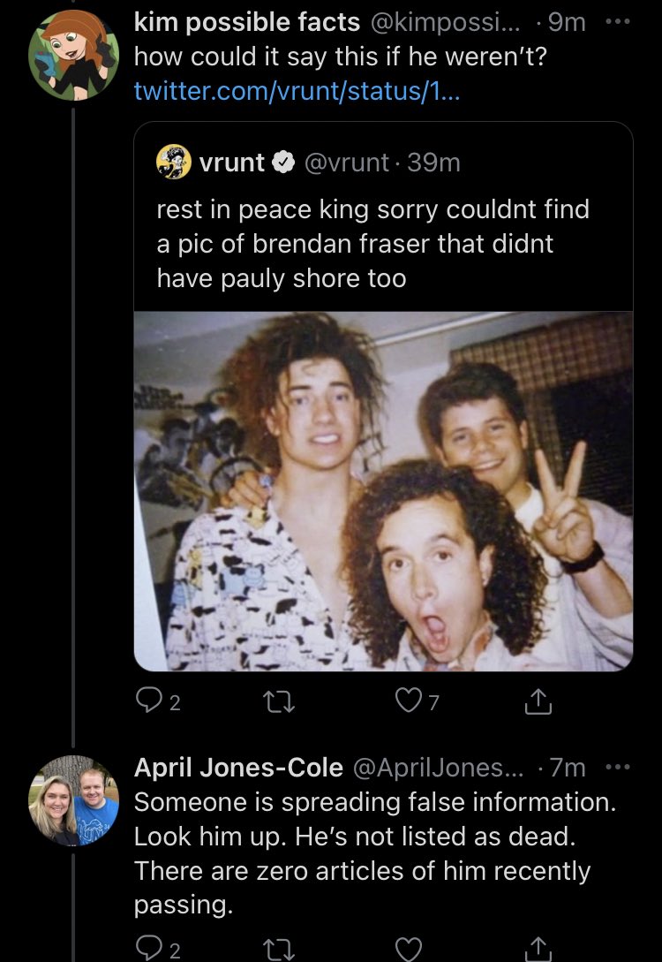Screen dimensions: 662x962
Task: Open vrunt's small profile picture
Action: pos(174,162)
